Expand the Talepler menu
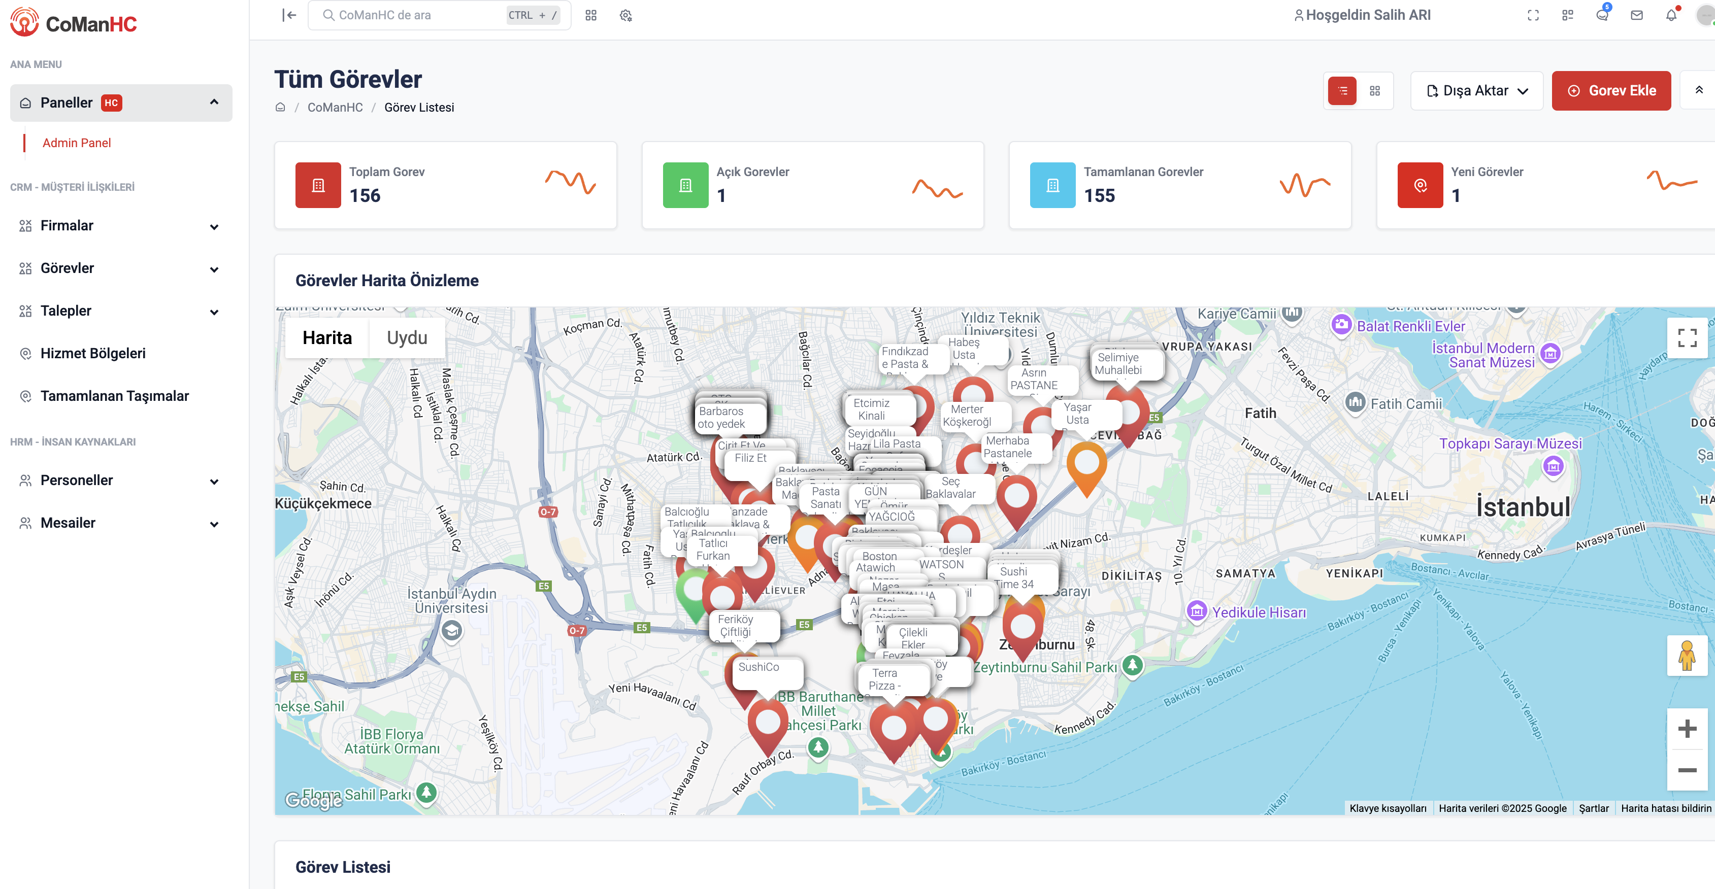The height and width of the screenshot is (889, 1715). [x=121, y=311]
